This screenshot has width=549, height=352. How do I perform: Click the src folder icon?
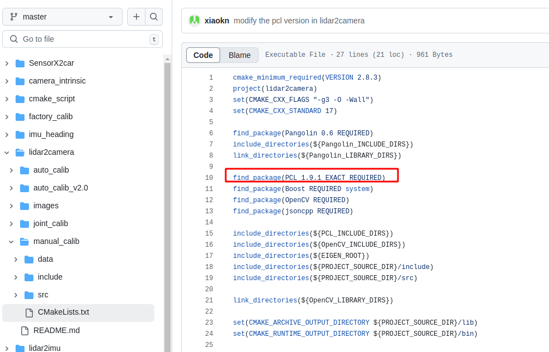tap(29, 295)
